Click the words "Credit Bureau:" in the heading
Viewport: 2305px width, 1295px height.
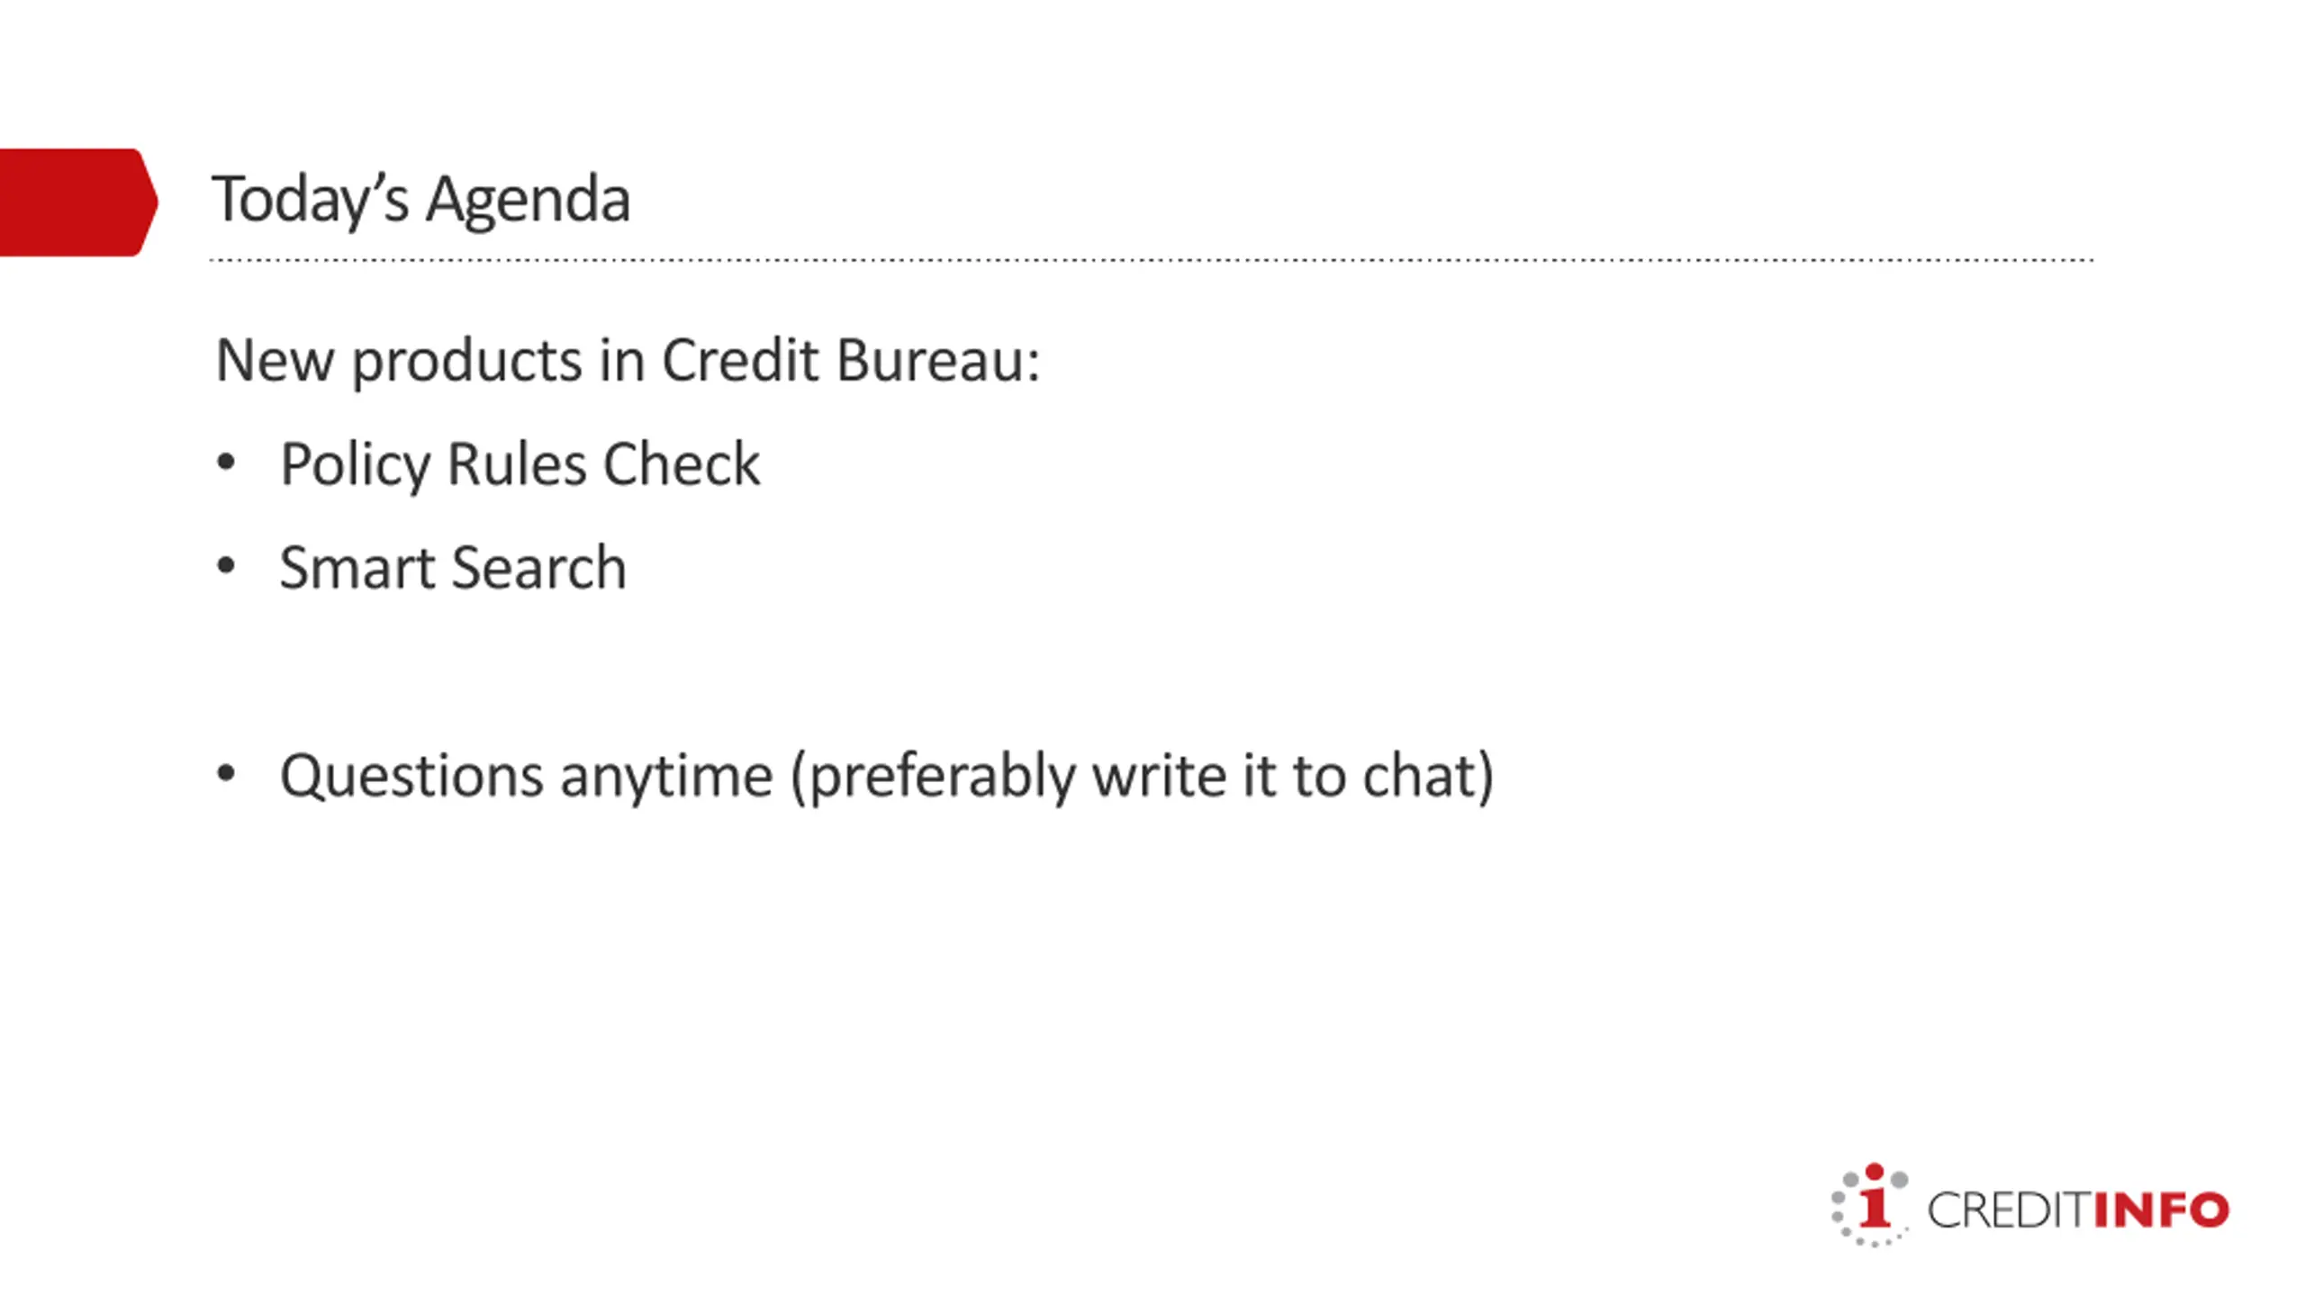[x=850, y=360]
